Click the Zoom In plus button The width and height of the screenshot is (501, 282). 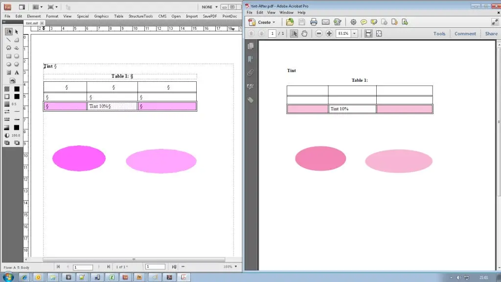pyautogui.click(x=329, y=33)
